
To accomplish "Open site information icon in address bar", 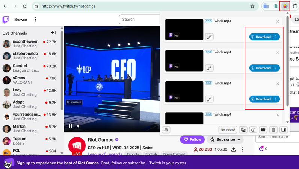I will [x=36, y=6].
